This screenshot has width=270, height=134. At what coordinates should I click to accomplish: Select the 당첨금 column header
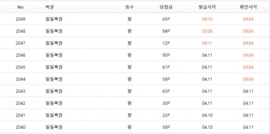point(166,7)
